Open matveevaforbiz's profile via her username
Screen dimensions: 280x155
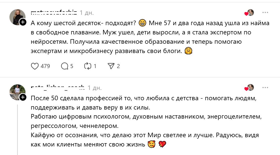[54, 13]
